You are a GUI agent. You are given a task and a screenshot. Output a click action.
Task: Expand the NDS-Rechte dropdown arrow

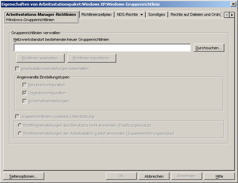(x=141, y=15)
